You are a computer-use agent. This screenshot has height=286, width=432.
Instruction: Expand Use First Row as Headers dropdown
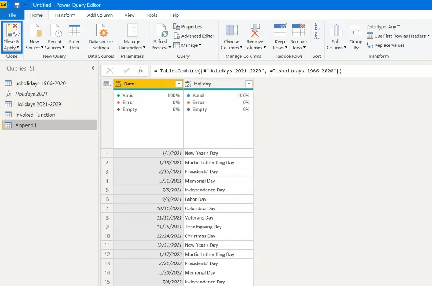pyautogui.click(x=428, y=36)
